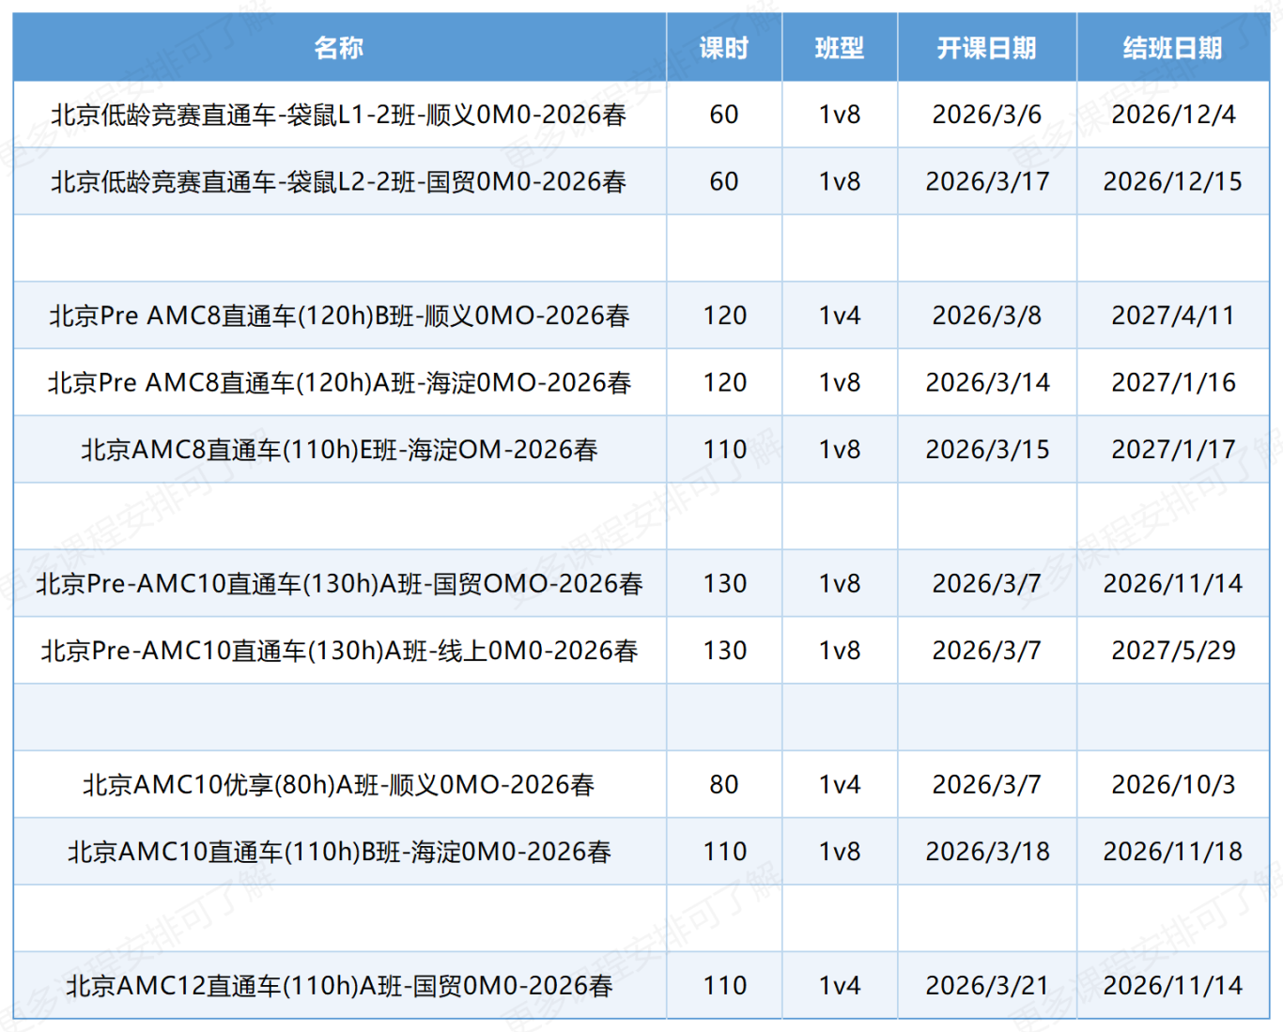
Task: Select the AMC8直通车 E班-海淀 course name
Action: tap(339, 450)
